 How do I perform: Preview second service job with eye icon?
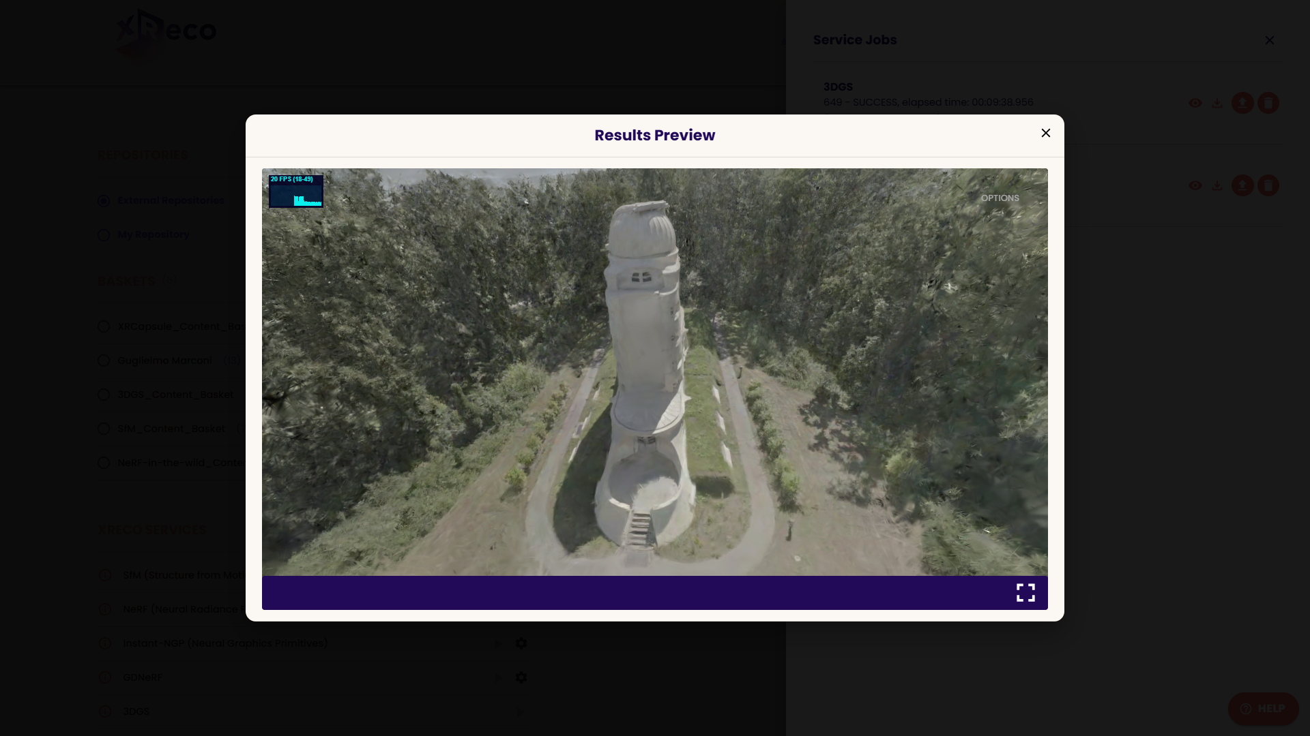(1195, 185)
